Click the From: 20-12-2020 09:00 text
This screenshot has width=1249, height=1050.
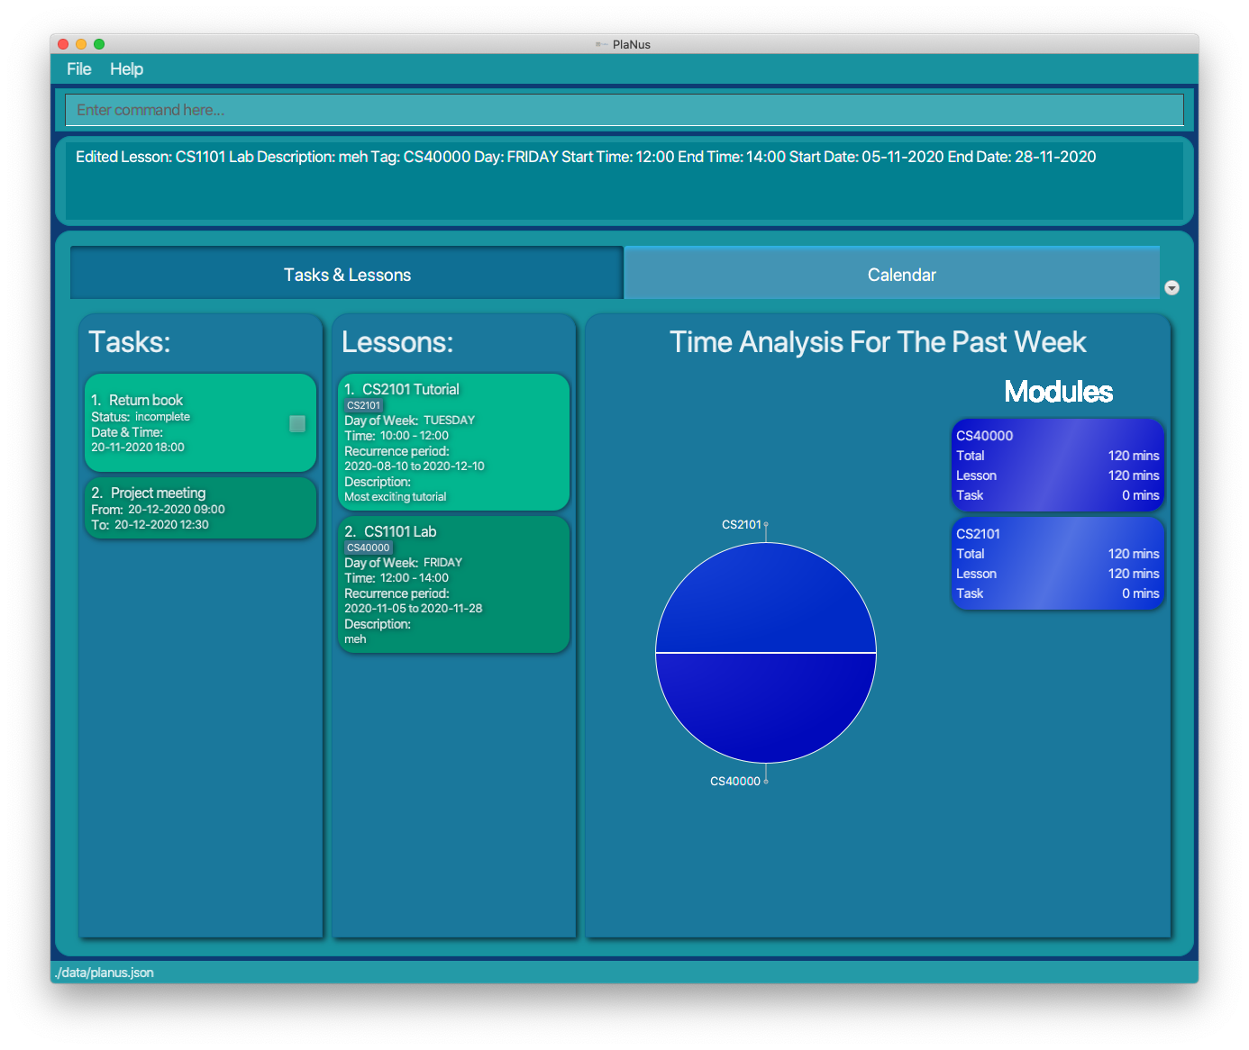158,510
